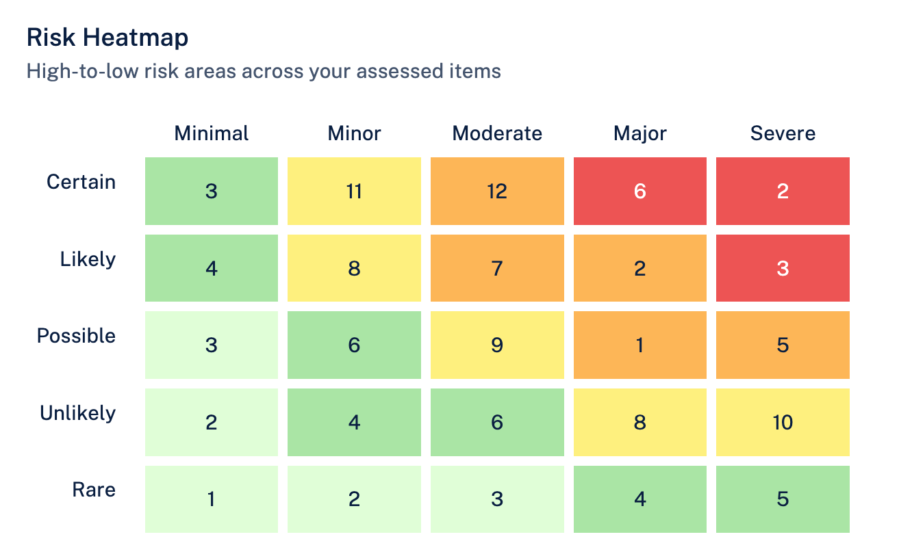Click the Severe column header
The width and height of the screenshot is (912, 554).
coord(783,133)
